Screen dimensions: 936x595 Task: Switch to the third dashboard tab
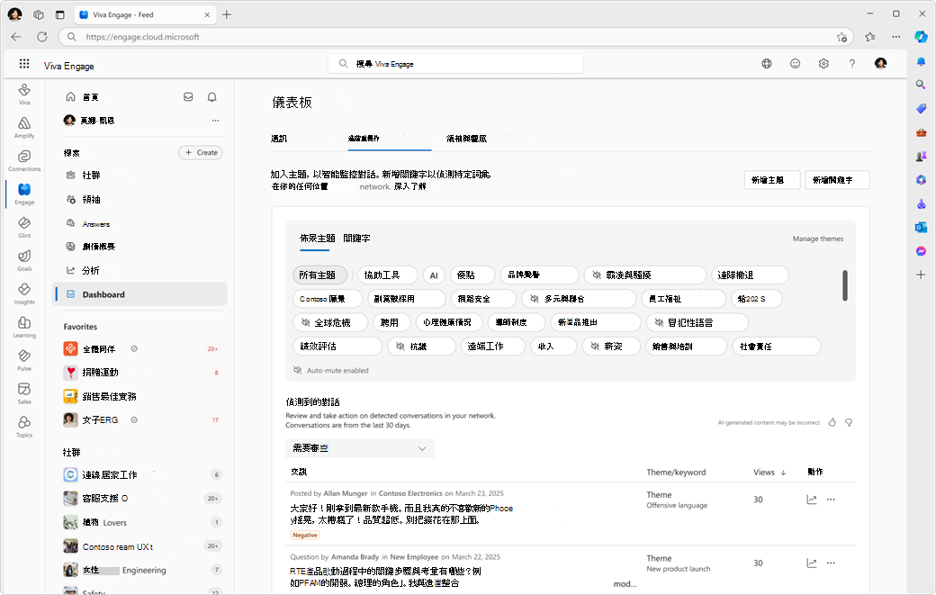point(466,139)
